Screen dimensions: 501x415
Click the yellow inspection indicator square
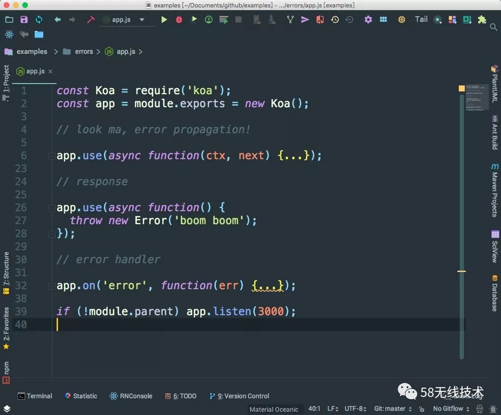[x=462, y=88]
